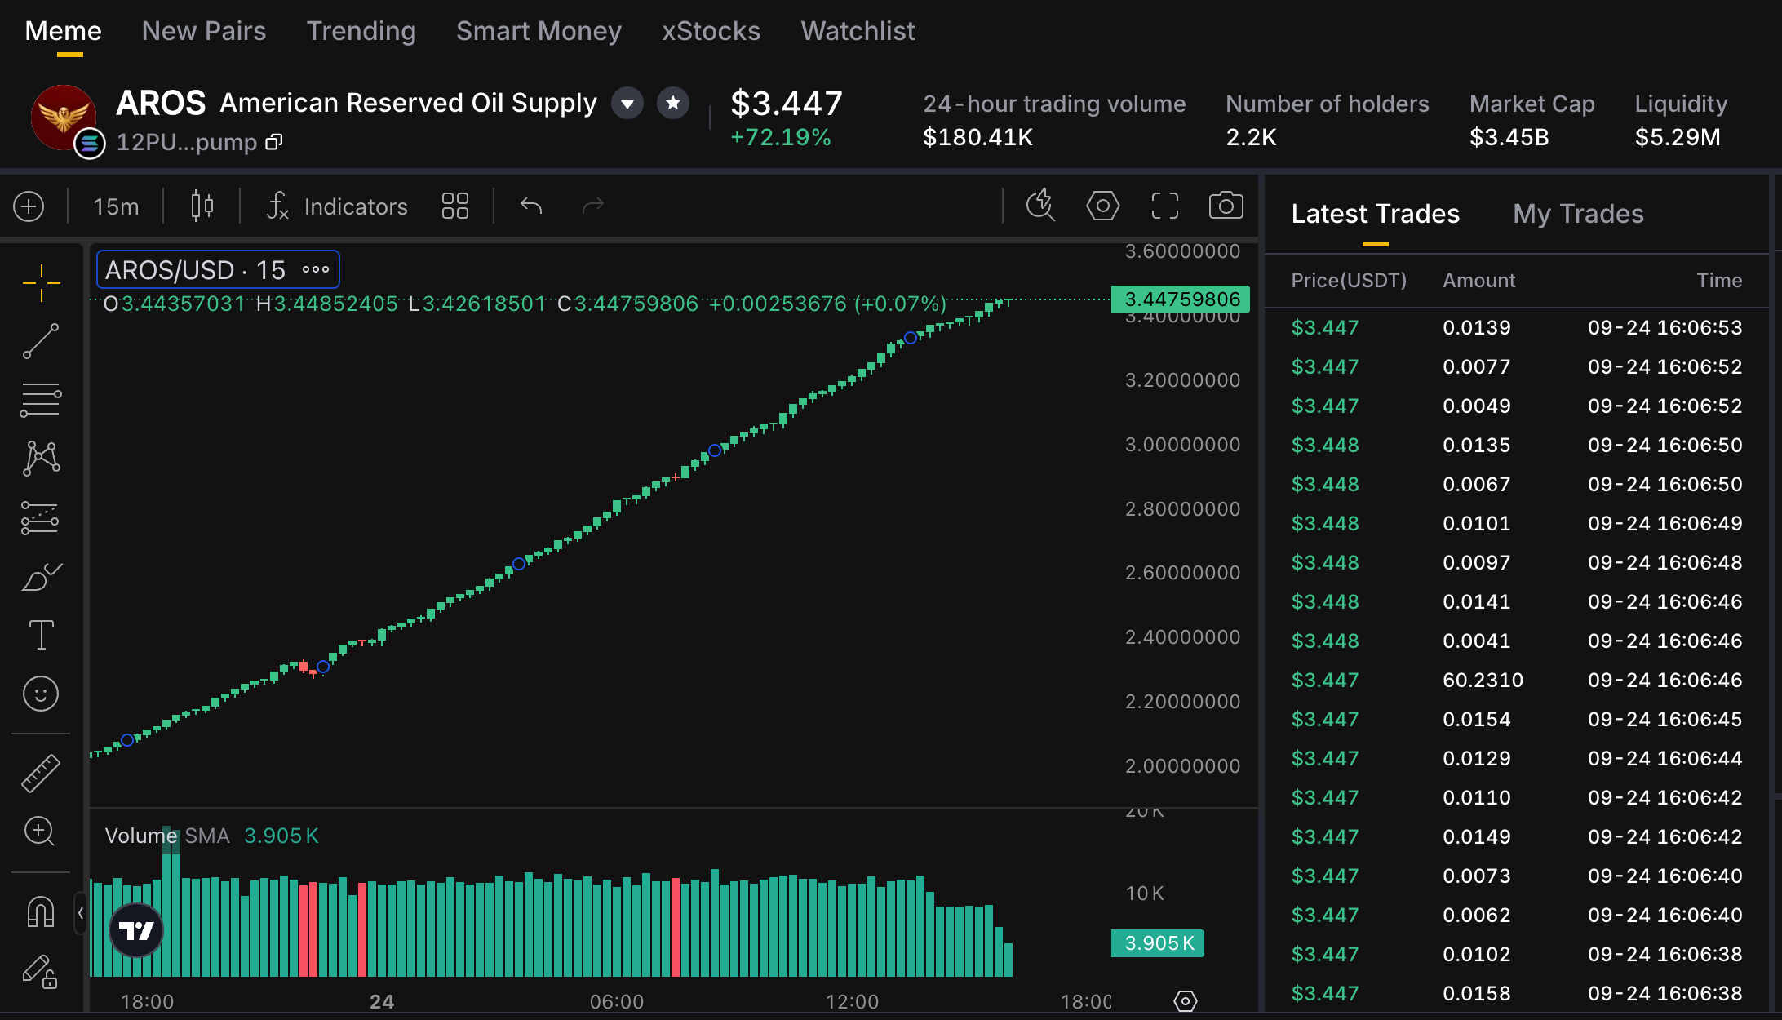This screenshot has width=1782, height=1020.
Task: Click the $180.41K trading volume value
Action: [x=977, y=137]
